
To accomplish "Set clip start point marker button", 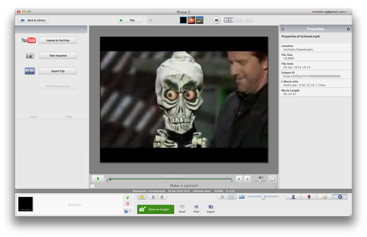I will tap(239, 179).
